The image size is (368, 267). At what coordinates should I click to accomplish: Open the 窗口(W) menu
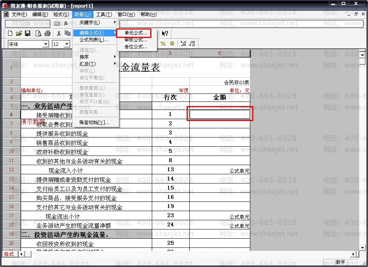pos(126,14)
